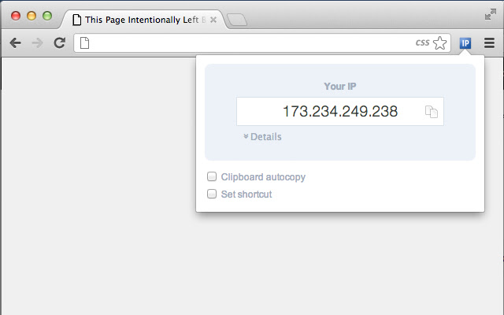The height and width of the screenshot is (315, 504).
Task: Click the green zoom window button
Action: [x=47, y=16]
